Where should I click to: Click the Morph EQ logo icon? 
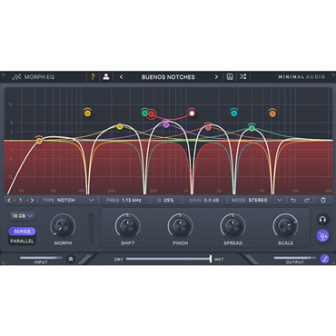pos(16,77)
